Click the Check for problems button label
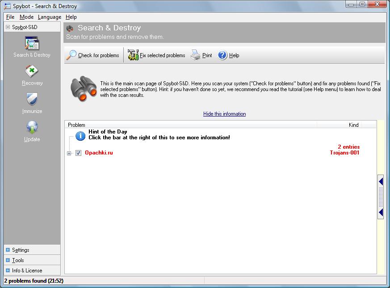The height and width of the screenshot is (288, 390). [98, 55]
